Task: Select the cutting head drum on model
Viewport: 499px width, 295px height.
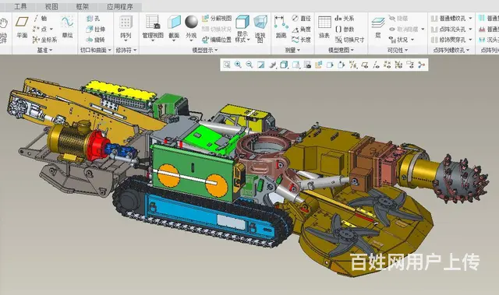Action: (460, 180)
